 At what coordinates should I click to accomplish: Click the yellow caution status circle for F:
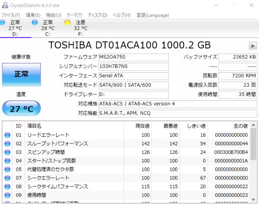67,22
